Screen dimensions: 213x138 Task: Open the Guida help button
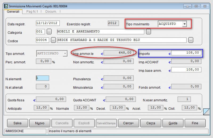(x=173, y=123)
